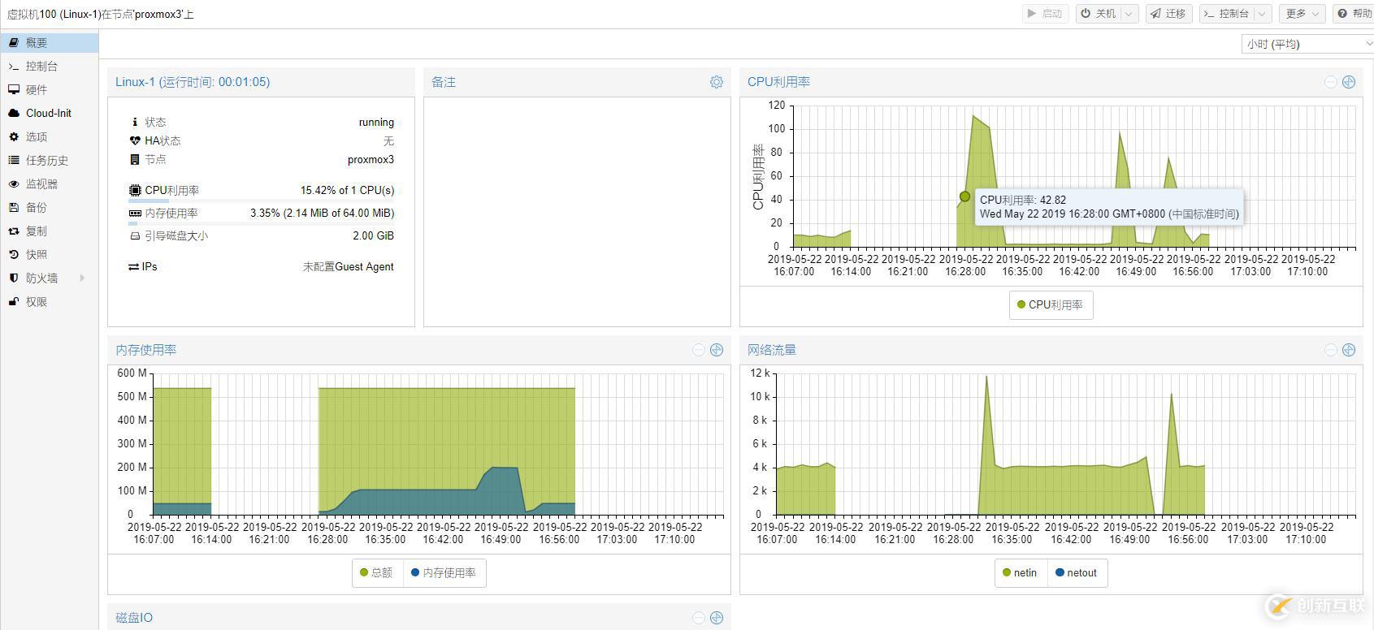Viewport: 1374px width, 630px height.
Task: Click the 引导磁盘大小 disk icon
Action: 135,235
